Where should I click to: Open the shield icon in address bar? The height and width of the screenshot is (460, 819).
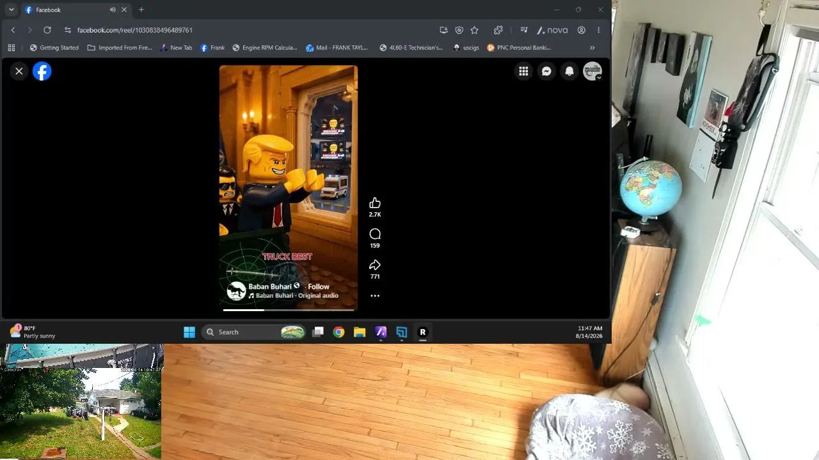click(x=459, y=30)
